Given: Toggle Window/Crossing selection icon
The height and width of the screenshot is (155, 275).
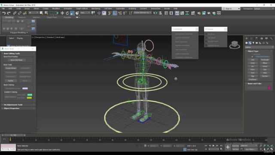Looking at the screenshot, I should point(56,13).
